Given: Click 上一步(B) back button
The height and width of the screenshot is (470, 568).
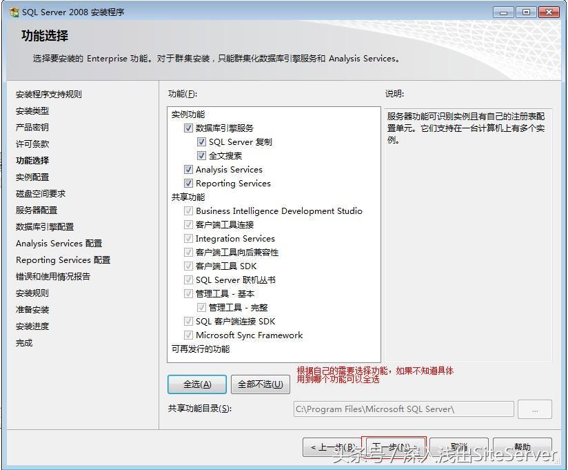Looking at the screenshot, I should pos(332,447).
